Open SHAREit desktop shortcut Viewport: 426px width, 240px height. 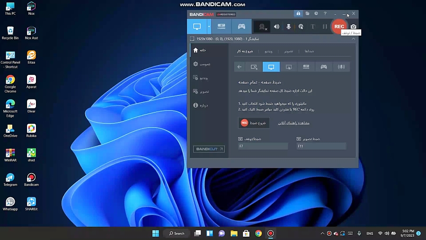[31, 204]
